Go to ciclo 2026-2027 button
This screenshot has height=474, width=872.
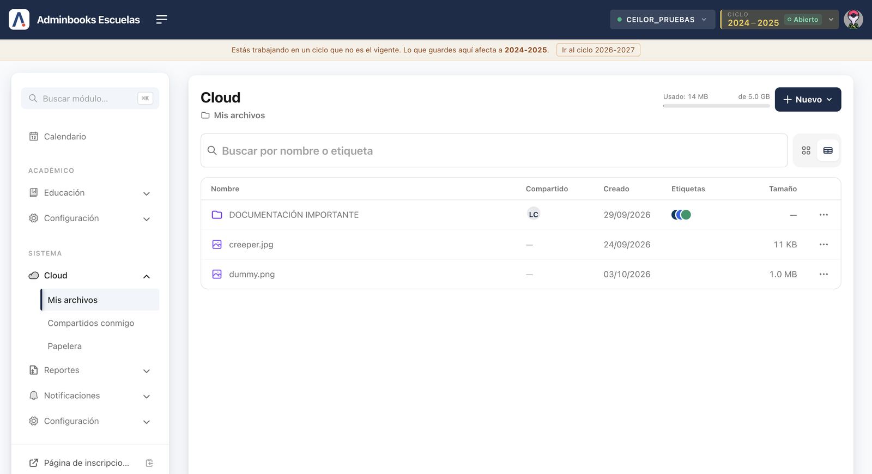click(x=598, y=50)
